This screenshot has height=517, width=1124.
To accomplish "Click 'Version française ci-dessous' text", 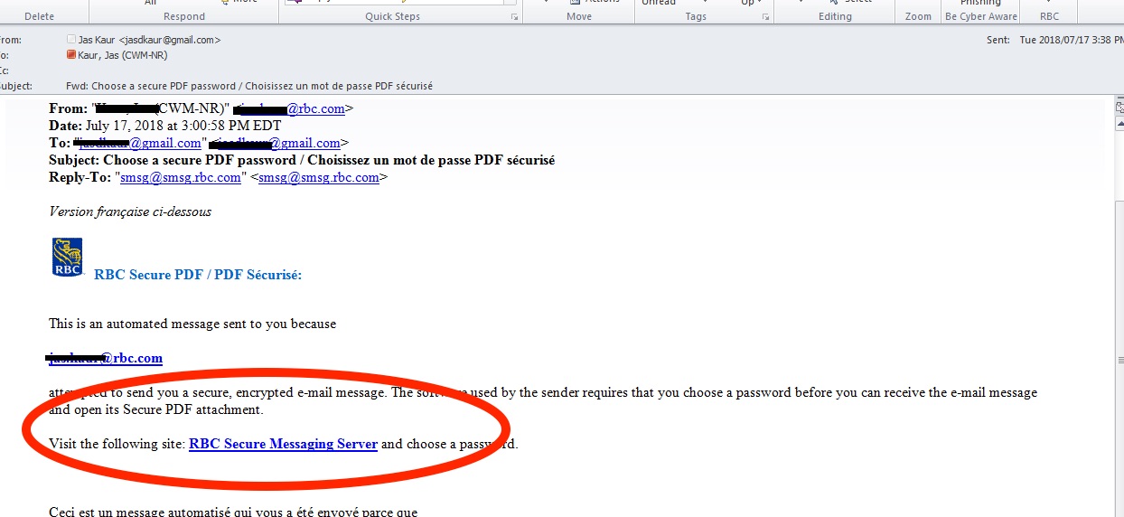I will [x=130, y=211].
